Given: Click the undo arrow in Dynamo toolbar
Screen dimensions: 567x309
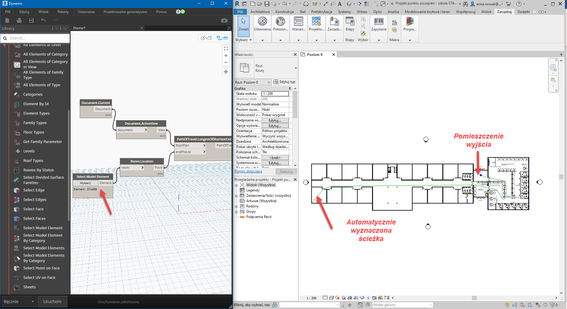Looking at the screenshot, I should (x=43, y=20).
